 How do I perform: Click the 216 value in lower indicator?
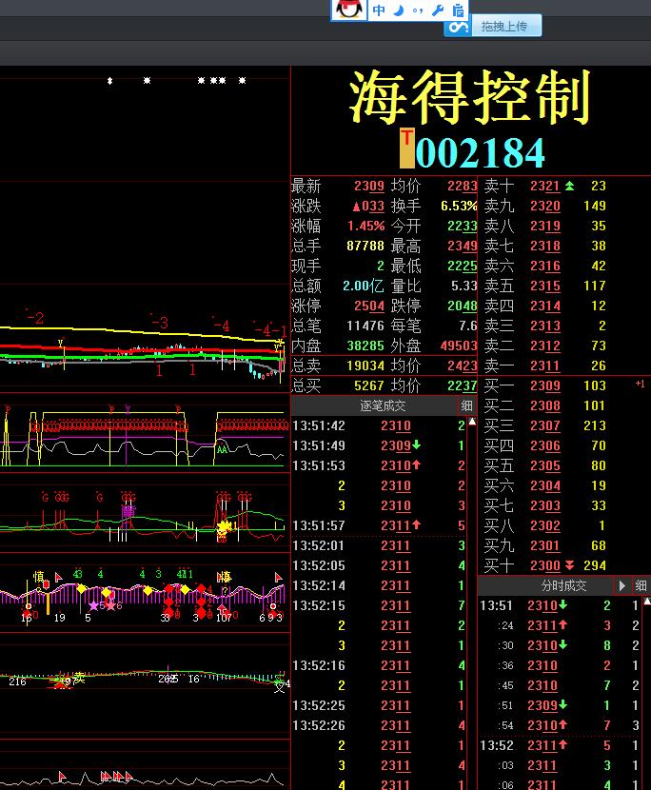tap(17, 681)
